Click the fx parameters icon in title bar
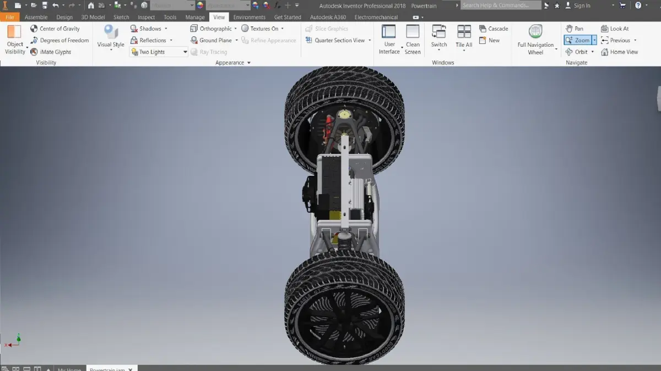661x371 pixels. [x=279, y=5]
